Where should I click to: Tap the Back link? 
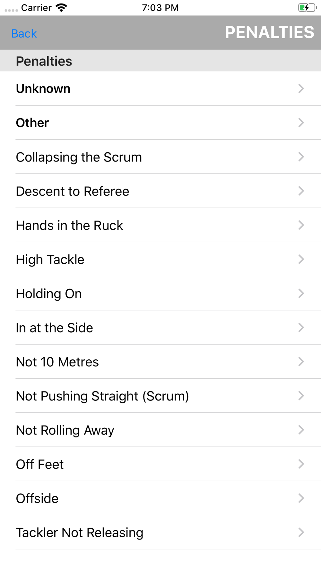[x=24, y=33]
